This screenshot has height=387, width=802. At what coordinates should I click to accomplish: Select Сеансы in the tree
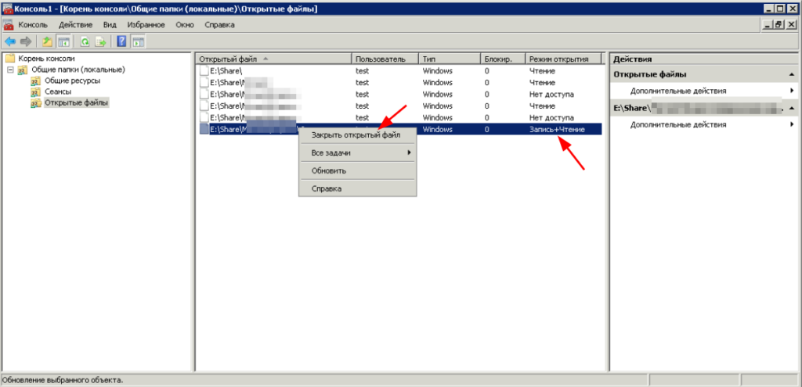pyautogui.click(x=58, y=92)
